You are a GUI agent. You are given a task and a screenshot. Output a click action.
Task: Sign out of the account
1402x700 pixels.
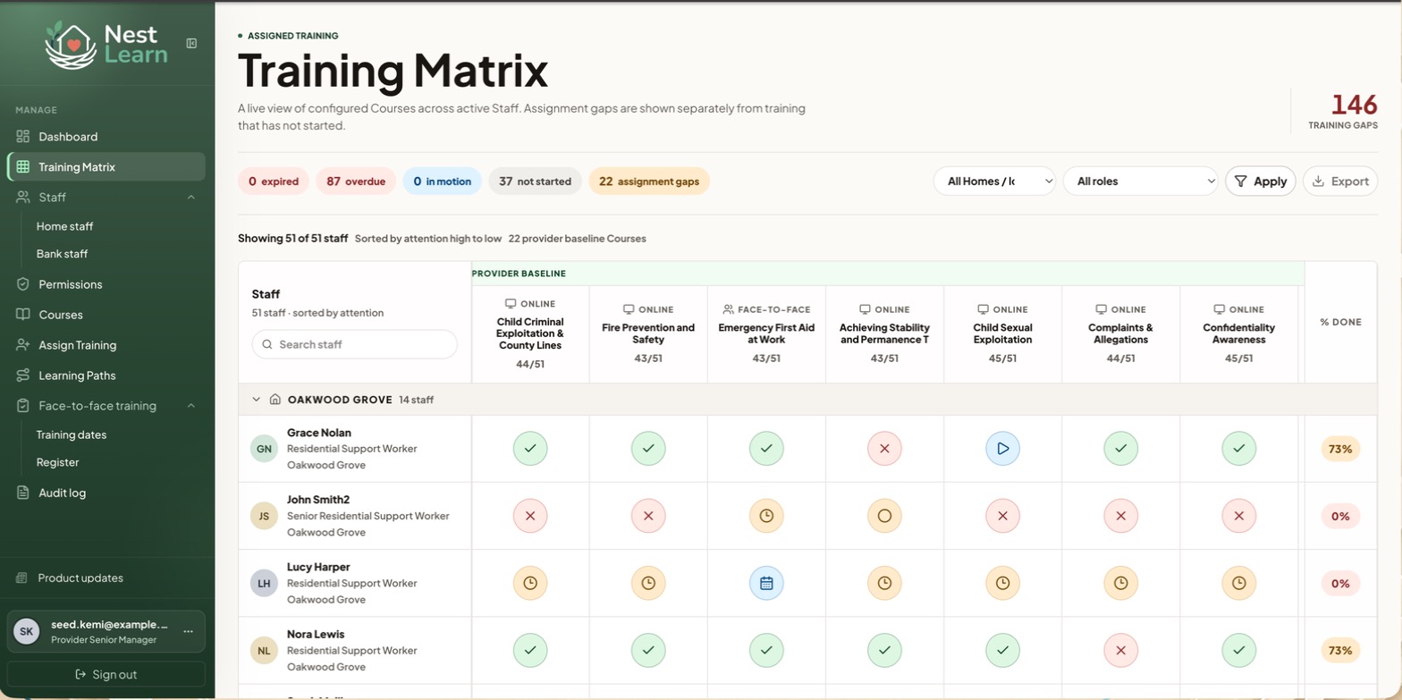click(x=106, y=674)
